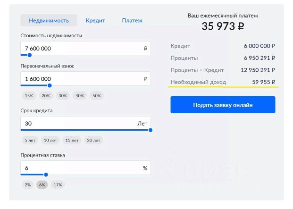This screenshot has width=293, height=209.
Task: Click the property cost input field
Action: (x=80, y=48)
